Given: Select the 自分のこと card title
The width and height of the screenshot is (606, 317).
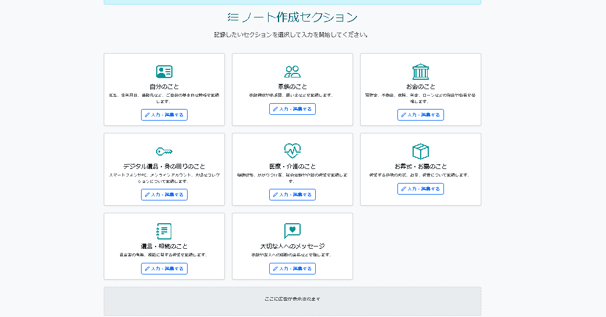Looking at the screenshot, I should tap(164, 87).
